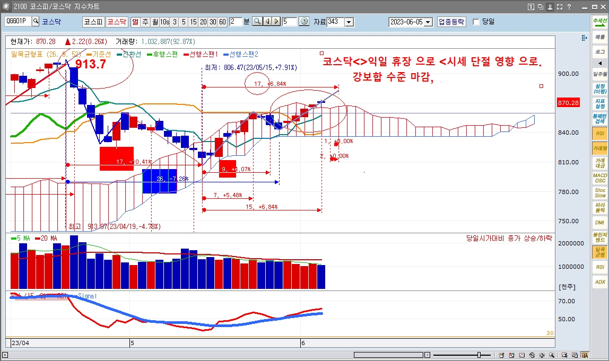Click the 60 minute interval button
The height and width of the screenshot is (361, 609).
click(x=222, y=22)
